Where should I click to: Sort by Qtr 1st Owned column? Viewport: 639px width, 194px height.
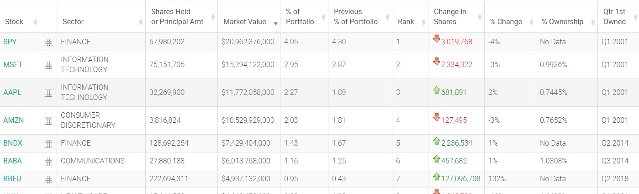click(x=614, y=17)
